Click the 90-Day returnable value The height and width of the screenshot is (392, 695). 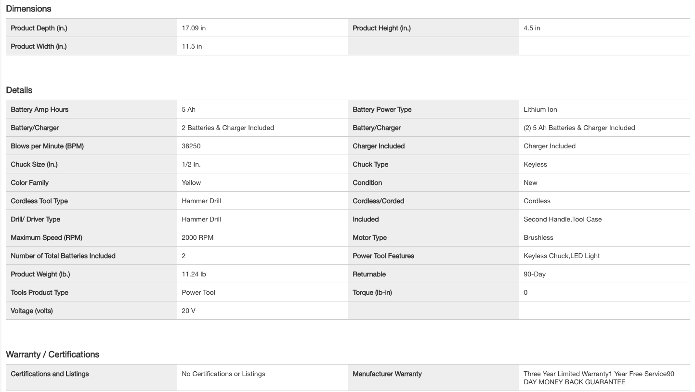(x=535, y=274)
